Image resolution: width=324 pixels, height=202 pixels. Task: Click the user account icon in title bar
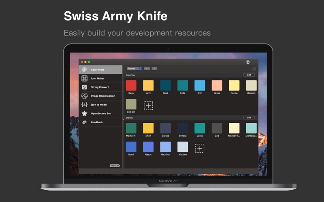(x=248, y=62)
